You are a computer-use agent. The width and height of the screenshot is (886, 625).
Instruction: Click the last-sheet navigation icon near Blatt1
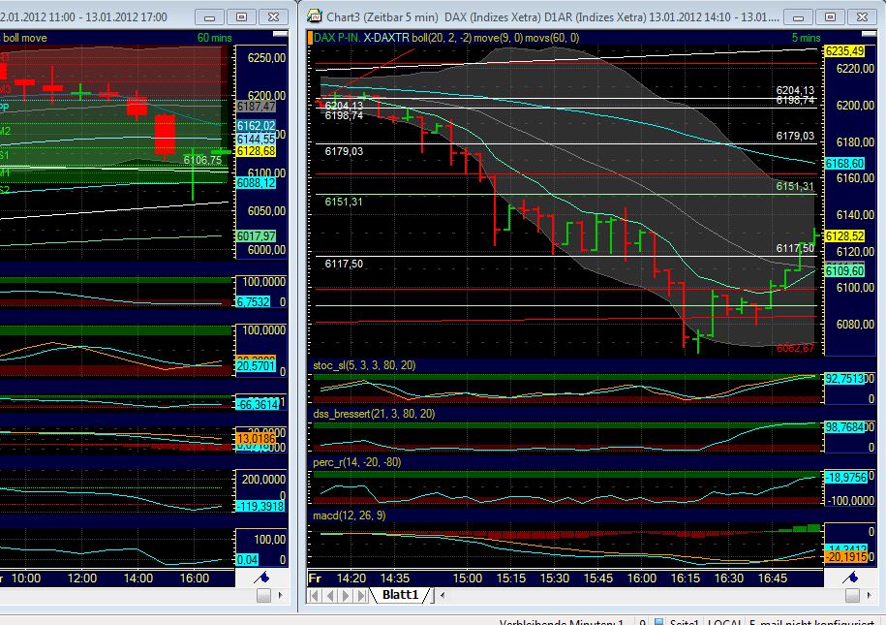point(362,594)
